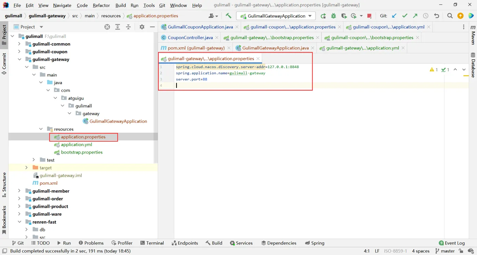Go to next highlighted error arrow
The height and width of the screenshot is (255, 477).
click(464, 70)
